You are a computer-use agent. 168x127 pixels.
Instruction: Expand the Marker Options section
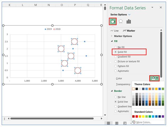pos(112,36)
